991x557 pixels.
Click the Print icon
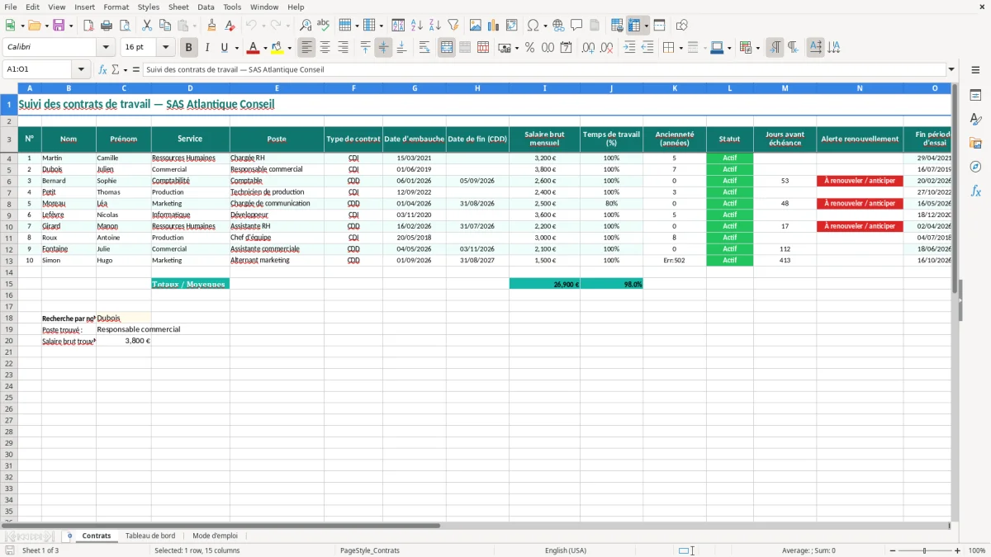pyautogui.click(x=107, y=26)
